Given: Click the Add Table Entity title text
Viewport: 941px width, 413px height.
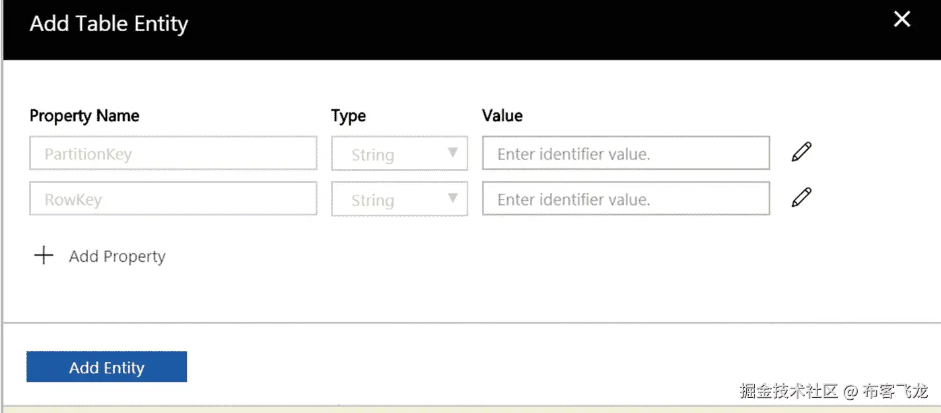Looking at the screenshot, I should [109, 24].
